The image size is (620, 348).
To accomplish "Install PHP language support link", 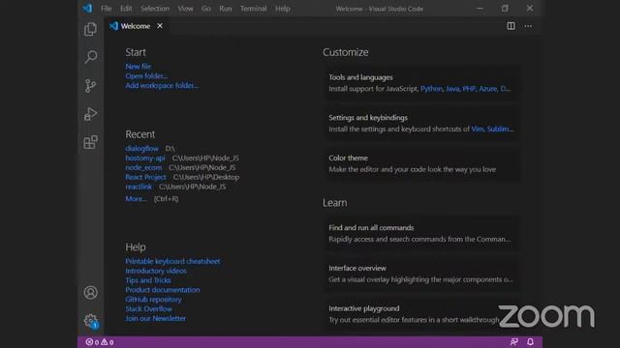I will coord(469,89).
